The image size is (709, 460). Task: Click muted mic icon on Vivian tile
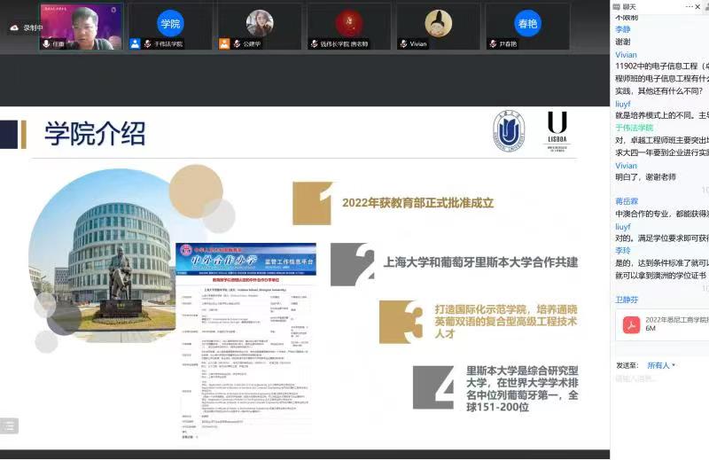[403, 43]
